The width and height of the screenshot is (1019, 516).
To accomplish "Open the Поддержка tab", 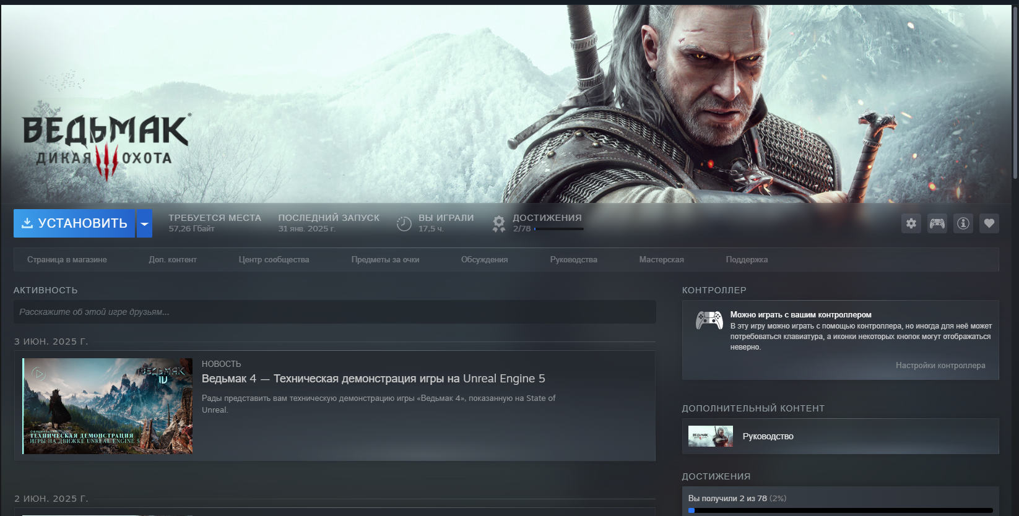I will (x=747, y=260).
